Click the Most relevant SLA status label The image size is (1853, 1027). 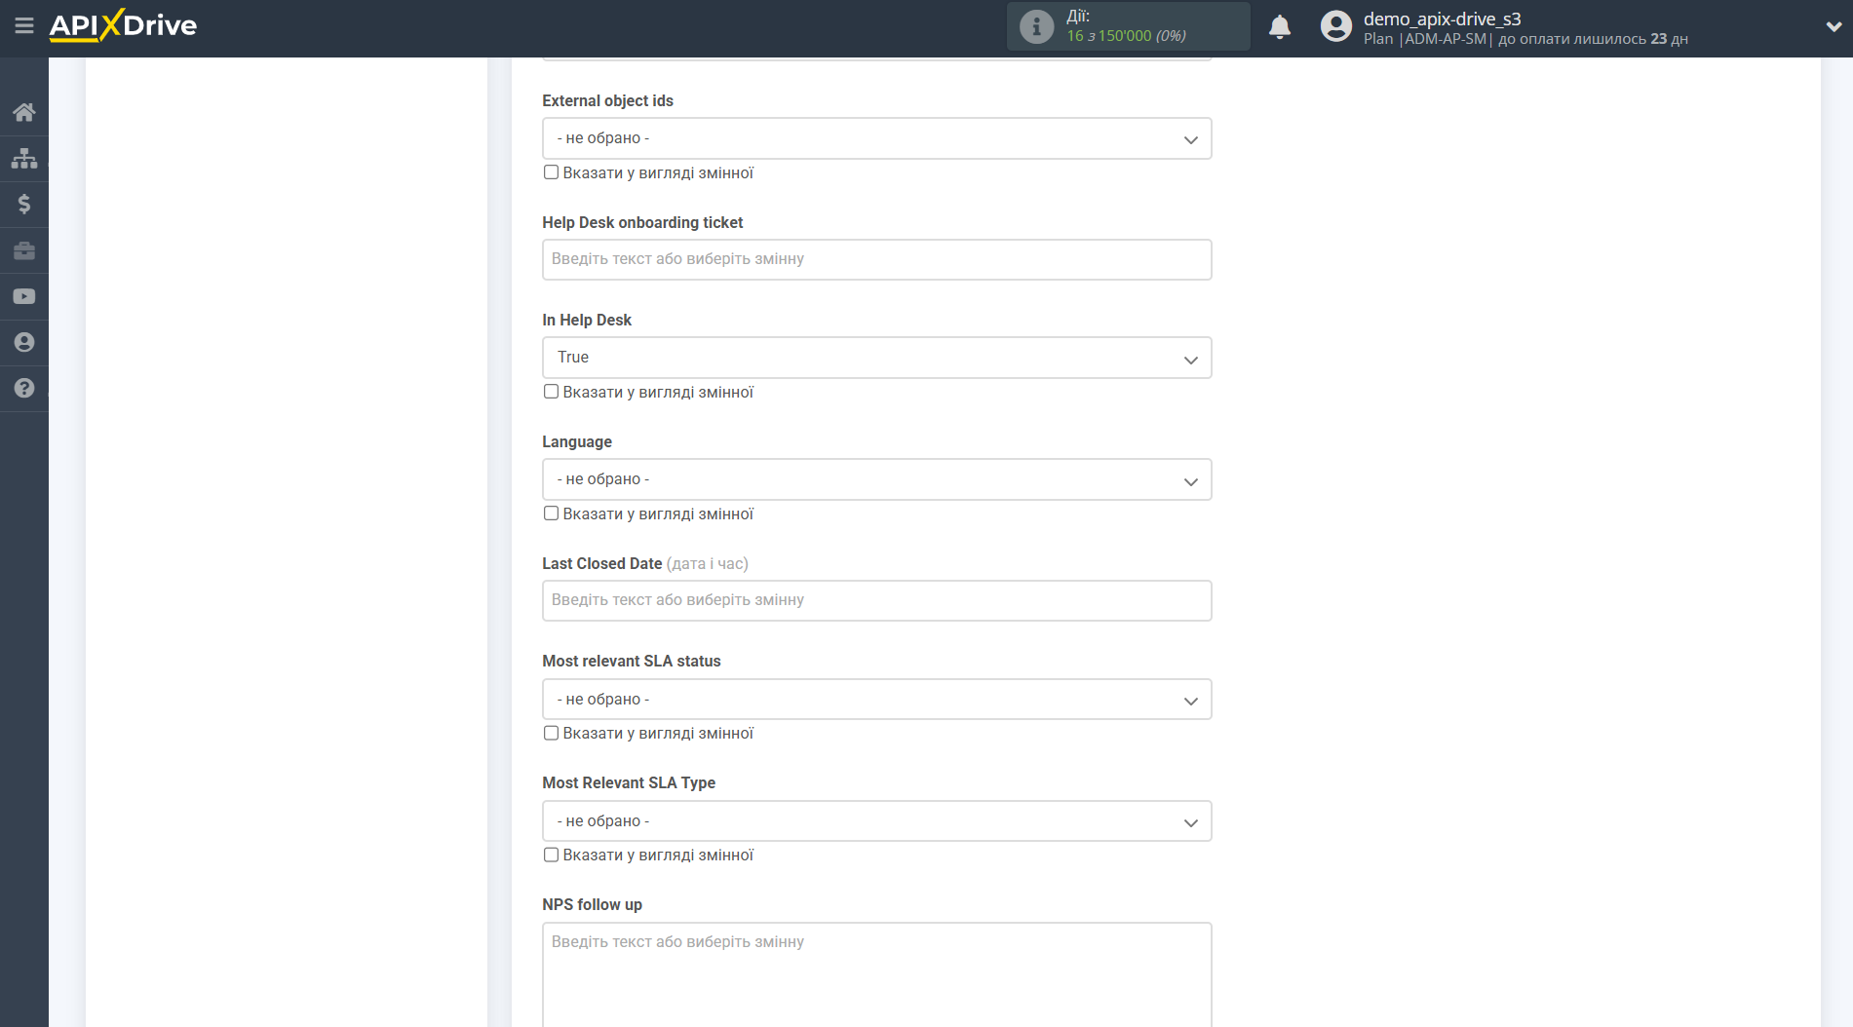pos(632,661)
